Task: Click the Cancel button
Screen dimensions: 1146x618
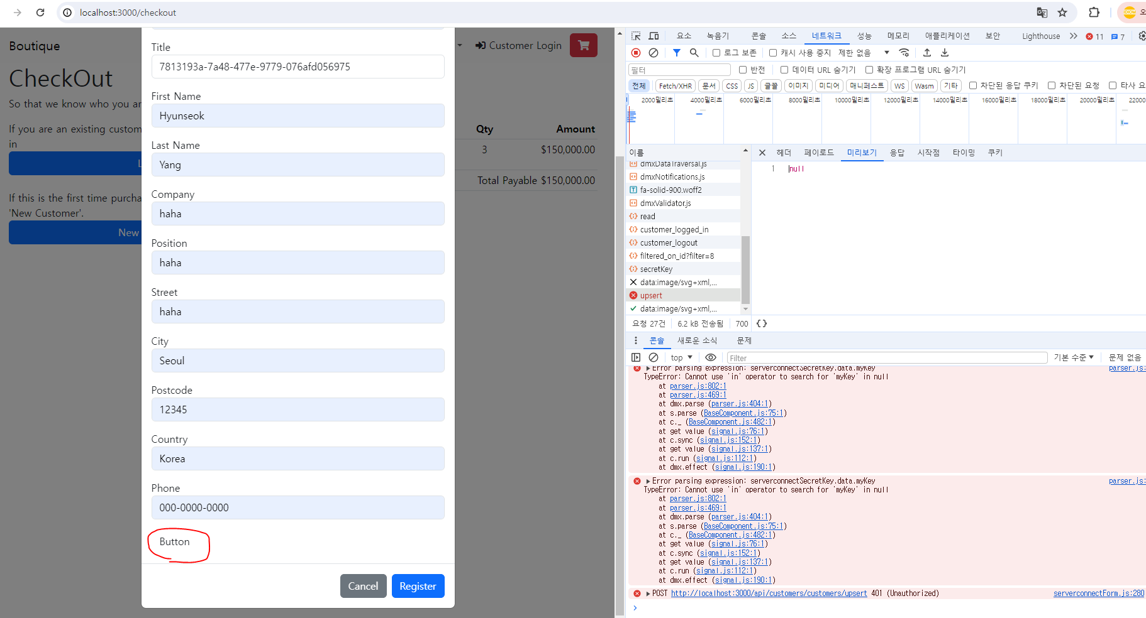Action: pyautogui.click(x=363, y=586)
